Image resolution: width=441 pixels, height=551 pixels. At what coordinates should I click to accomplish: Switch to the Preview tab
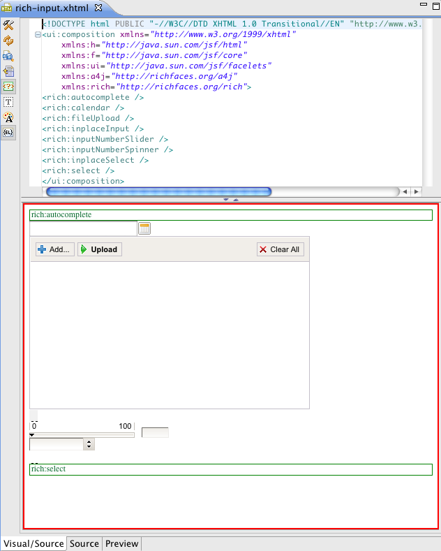[122, 543]
